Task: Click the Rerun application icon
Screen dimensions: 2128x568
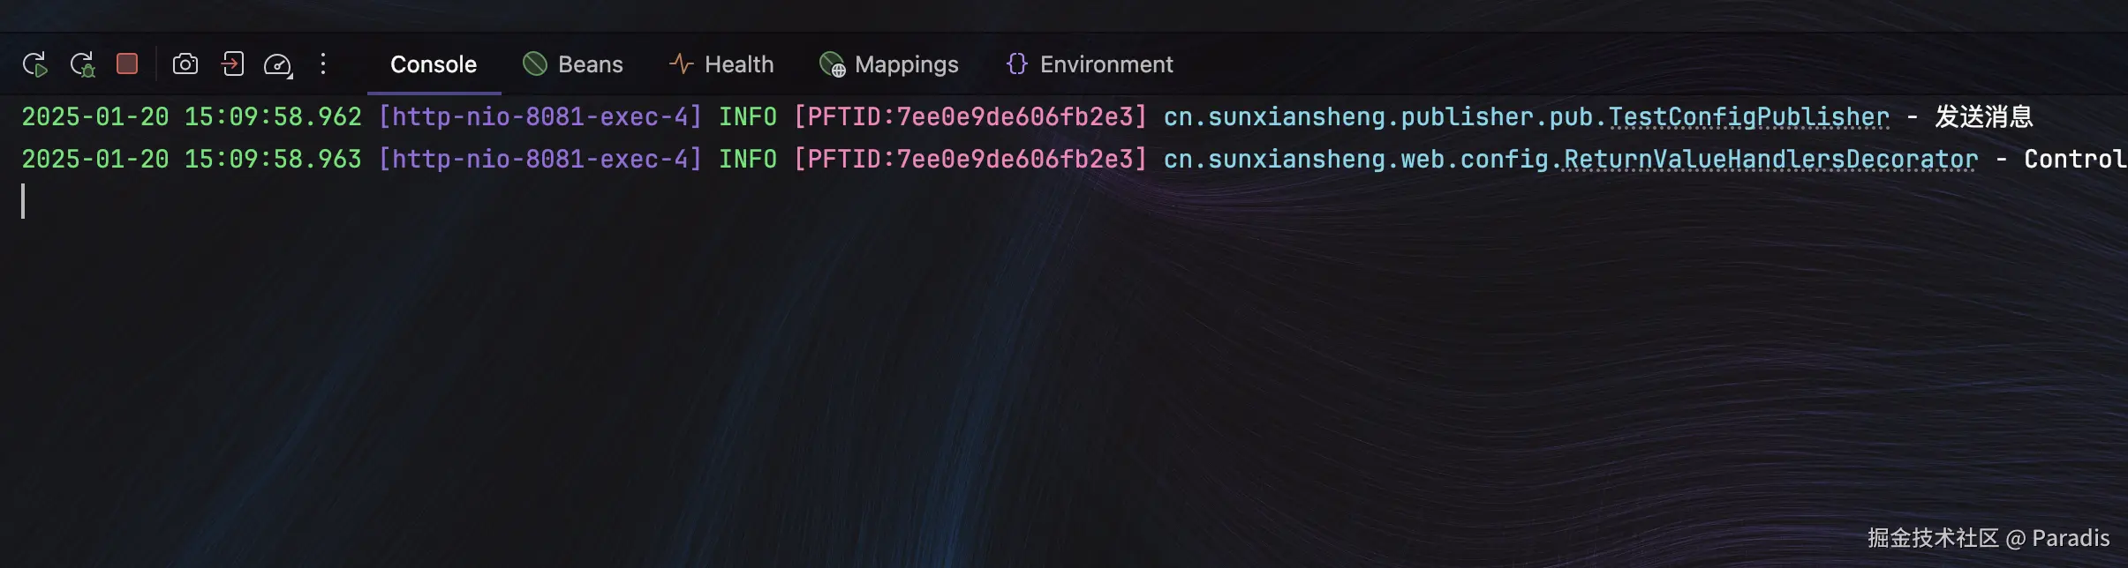Action: click(x=34, y=64)
